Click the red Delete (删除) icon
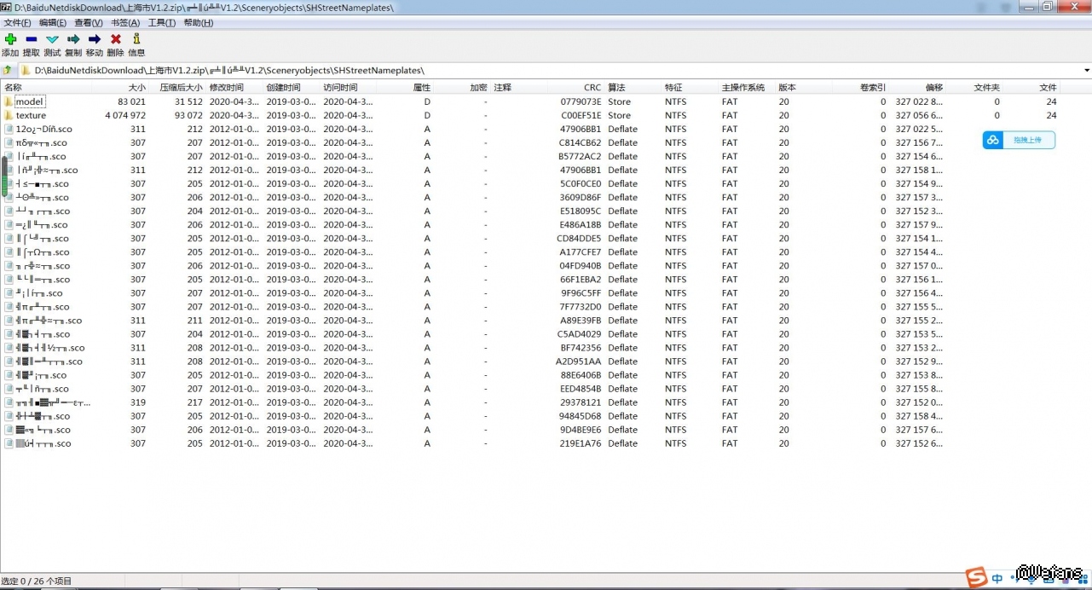 116,39
